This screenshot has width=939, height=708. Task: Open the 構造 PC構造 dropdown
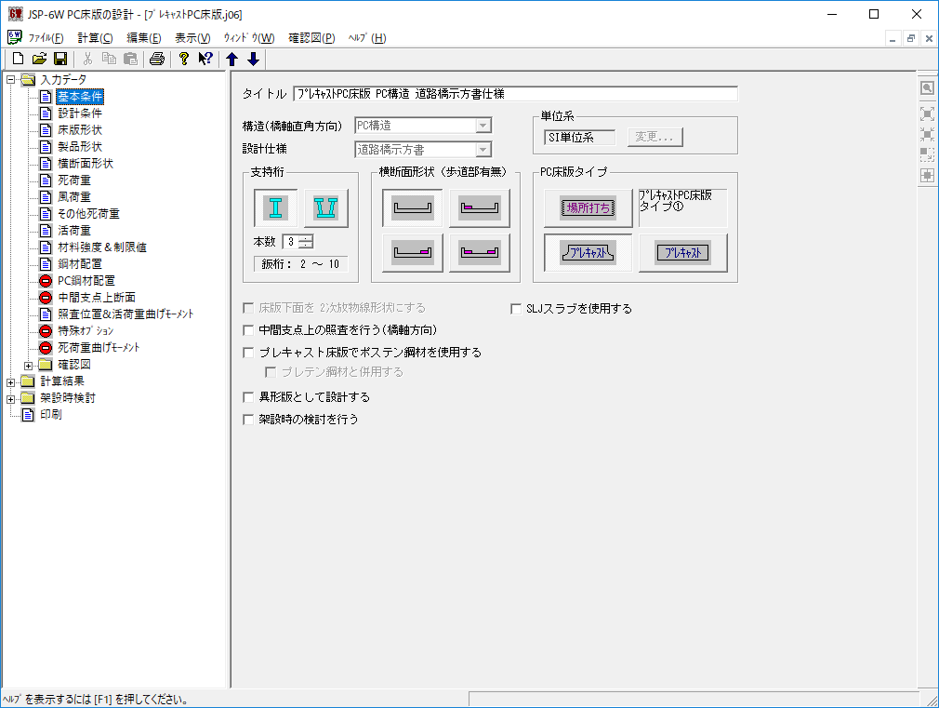point(482,126)
